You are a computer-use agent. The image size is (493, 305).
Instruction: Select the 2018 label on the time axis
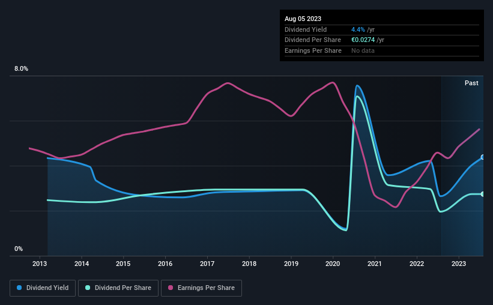[249, 264]
